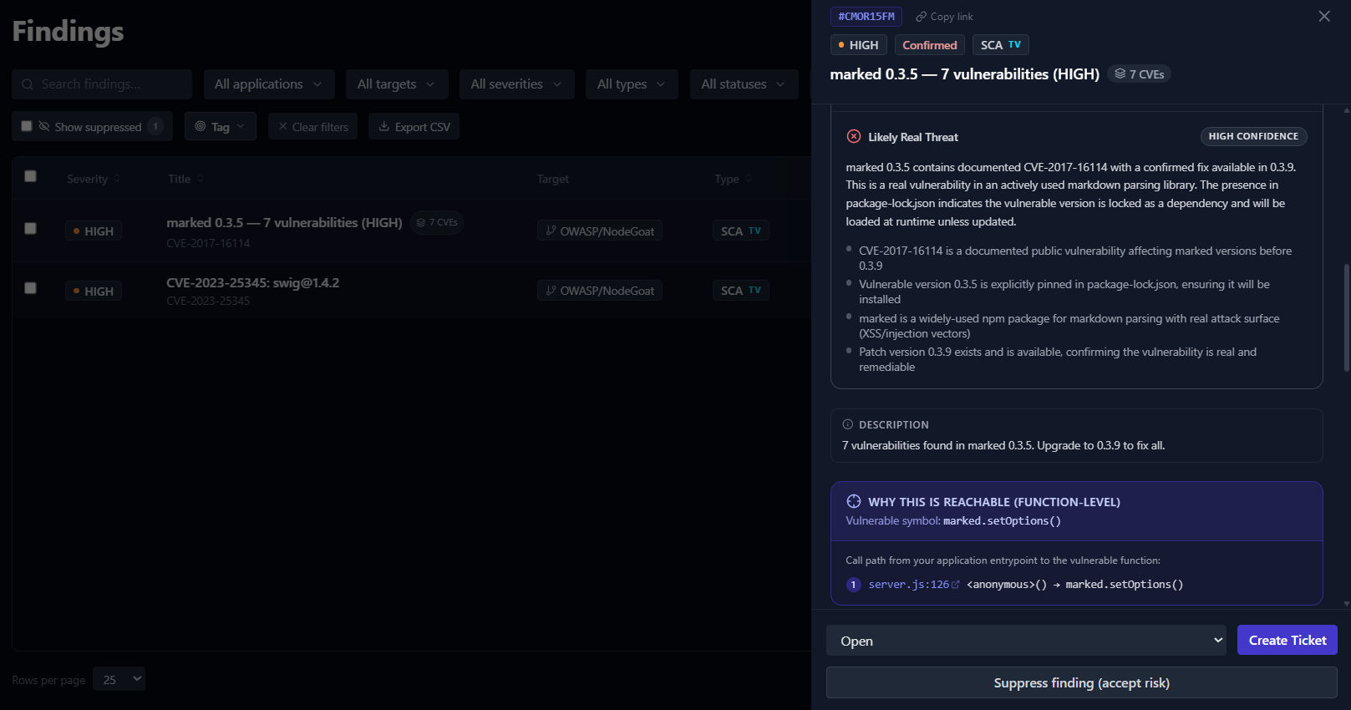This screenshot has height=710, width=1351.
Task: Click the Export CSV button
Action: [x=414, y=126]
